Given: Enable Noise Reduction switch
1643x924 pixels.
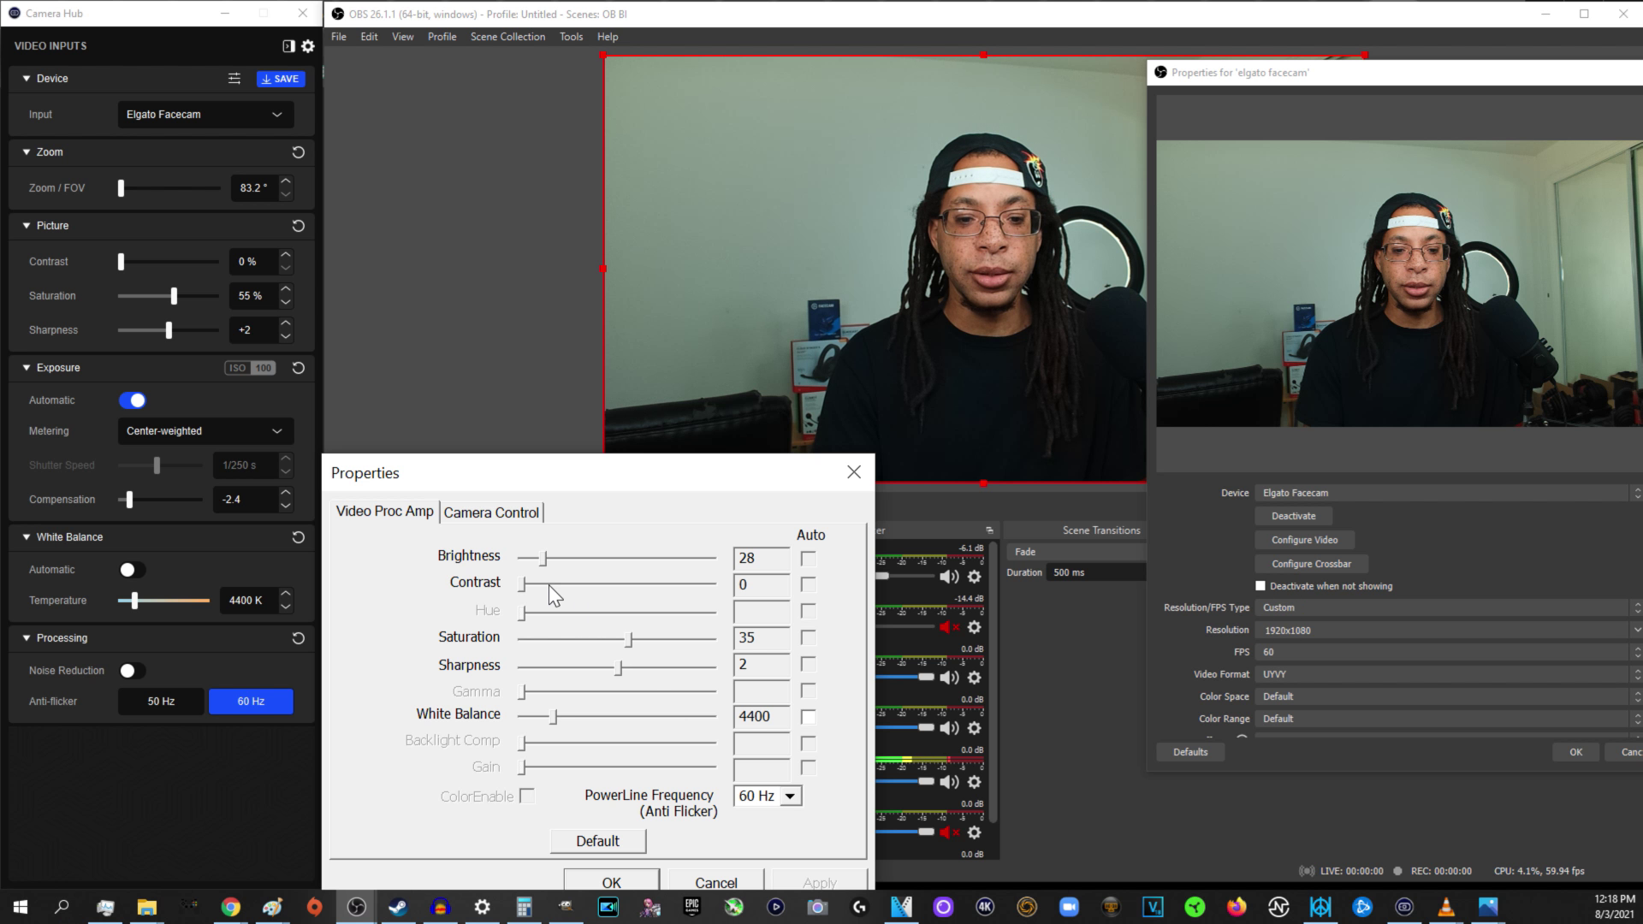Looking at the screenshot, I should (132, 671).
